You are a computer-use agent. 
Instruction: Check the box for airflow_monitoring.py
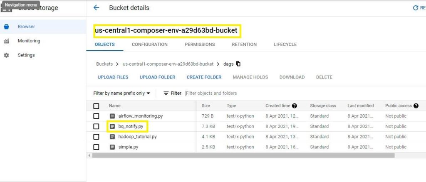point(97,116)
